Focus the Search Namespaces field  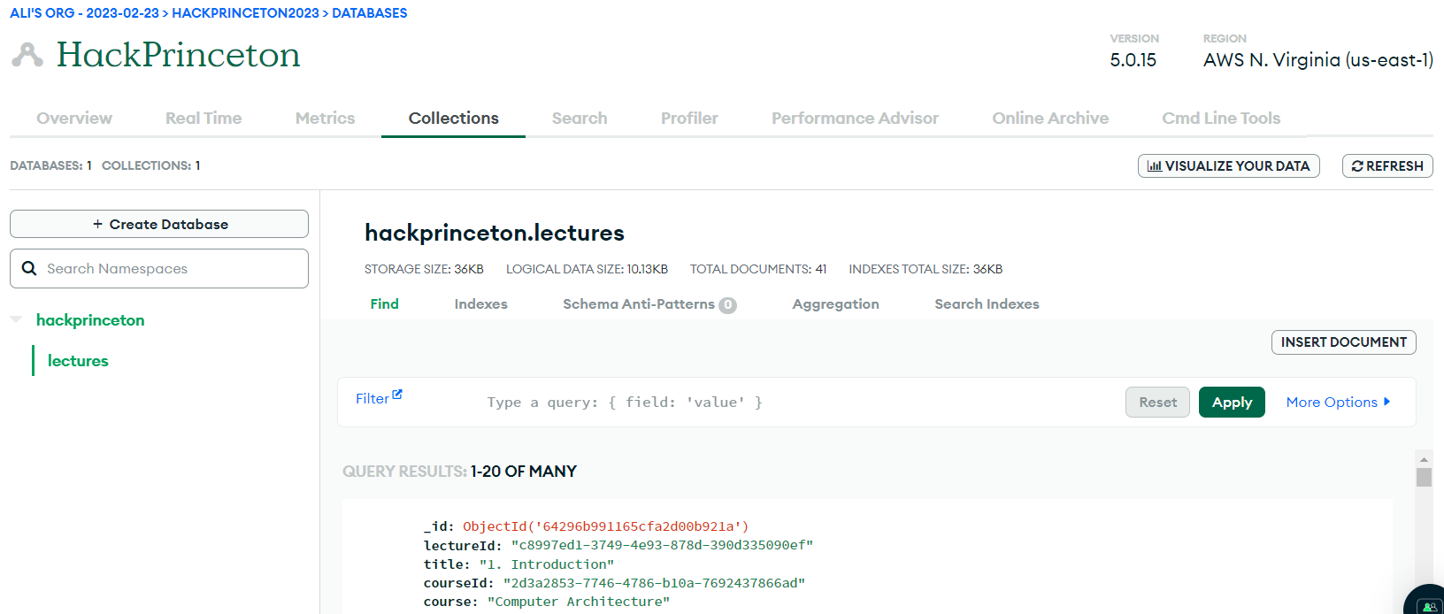pos(159,268)
